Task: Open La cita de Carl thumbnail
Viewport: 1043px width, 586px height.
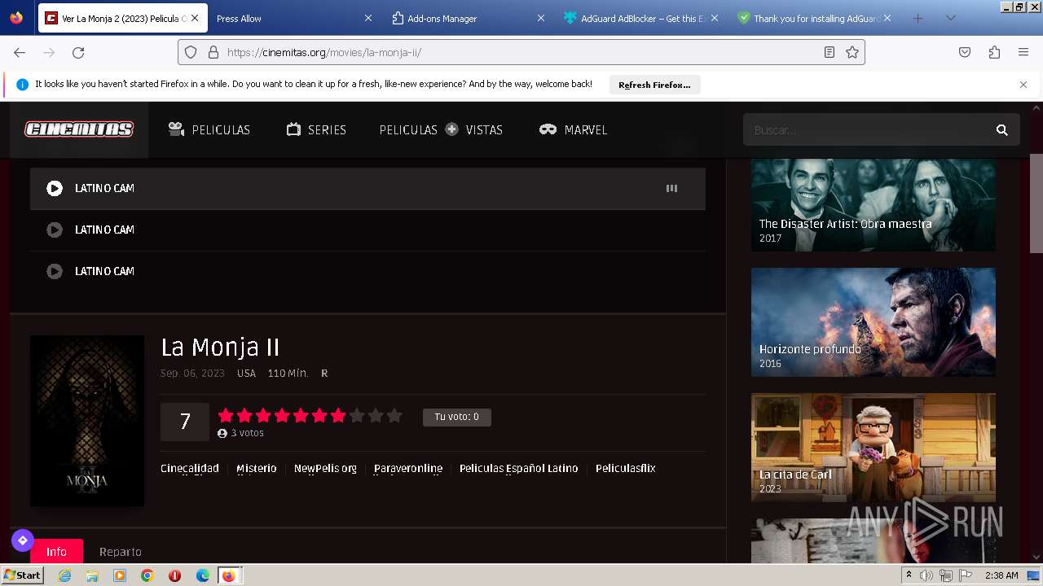Action: tap(873, 448)
